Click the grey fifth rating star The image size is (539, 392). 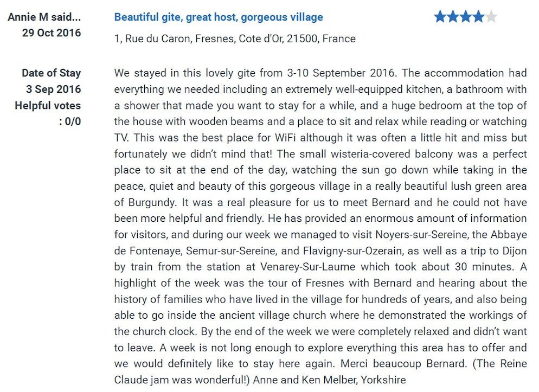(x=491, y=16)
